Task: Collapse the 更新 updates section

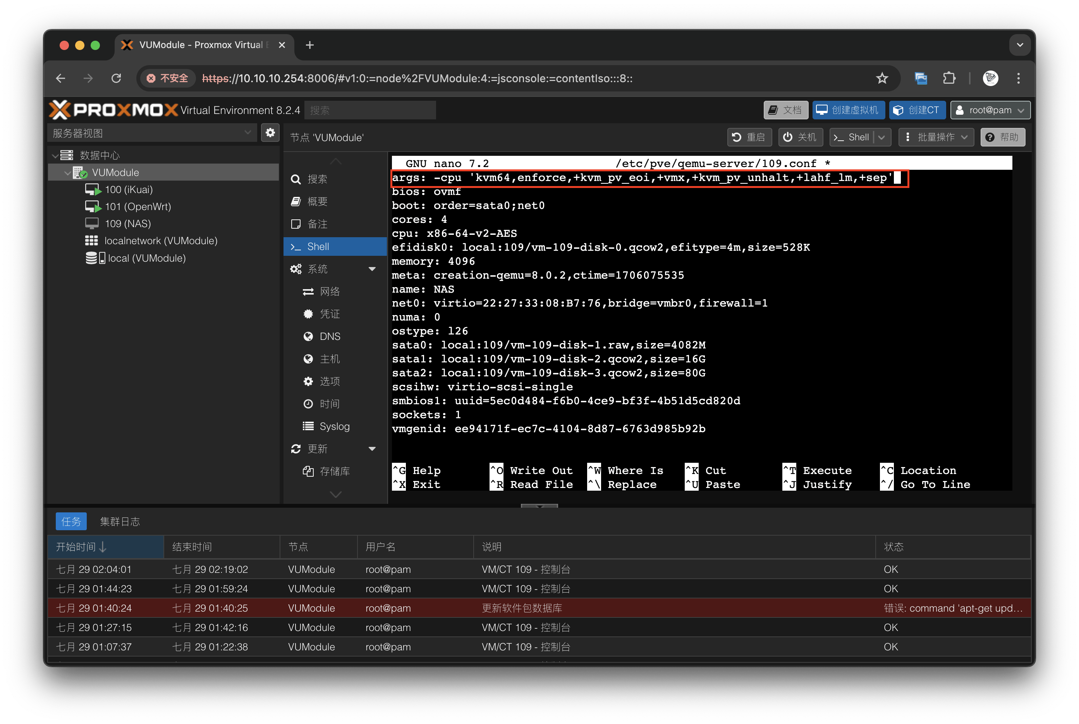Action: tap(372, 449)
